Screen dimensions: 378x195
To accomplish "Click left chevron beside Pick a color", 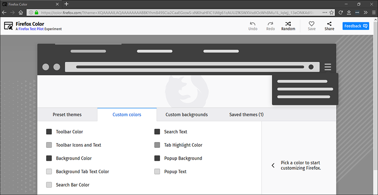I will [x=273, y=165].
